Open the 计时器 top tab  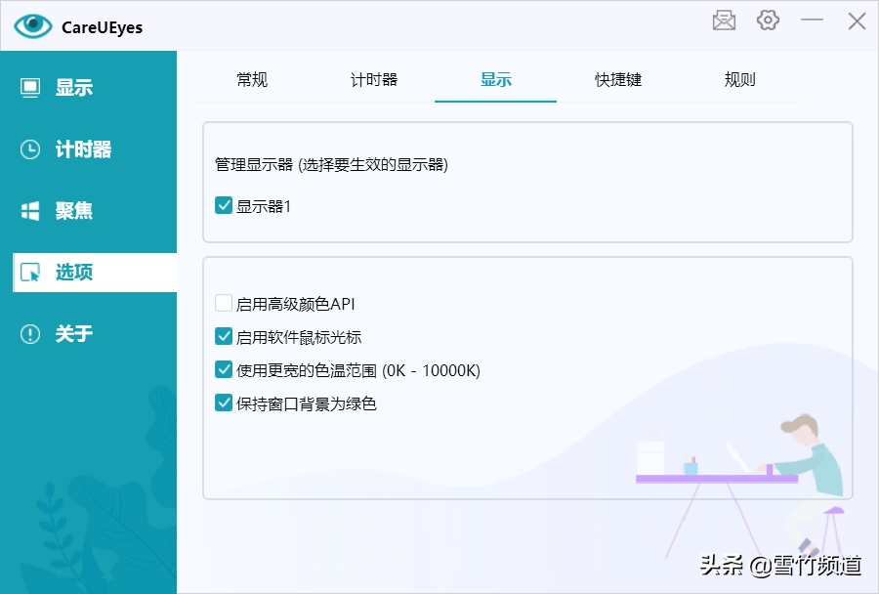374,80
